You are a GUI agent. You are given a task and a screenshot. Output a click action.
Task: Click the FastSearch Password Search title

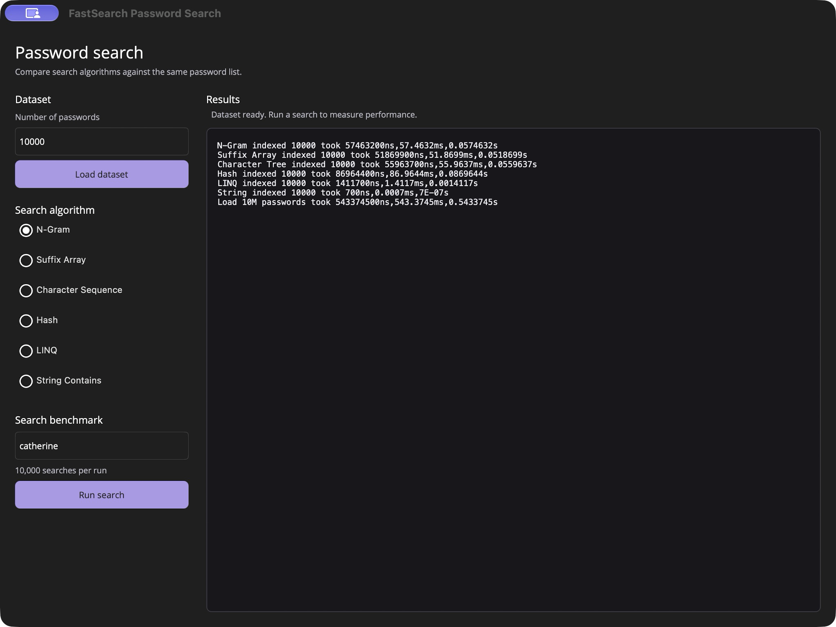pos(145,13)
